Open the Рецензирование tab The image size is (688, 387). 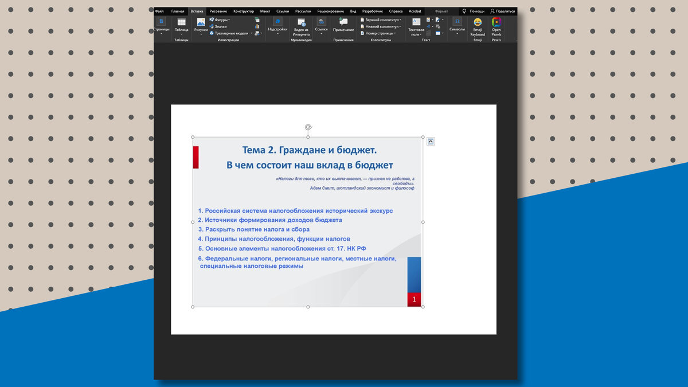tap(331, 11)
